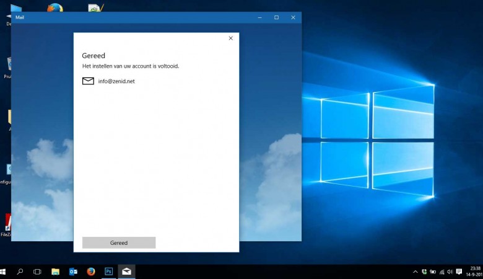Show hidden system tray icons
Viewport: 483px width, 279px height.
(416, 272)
